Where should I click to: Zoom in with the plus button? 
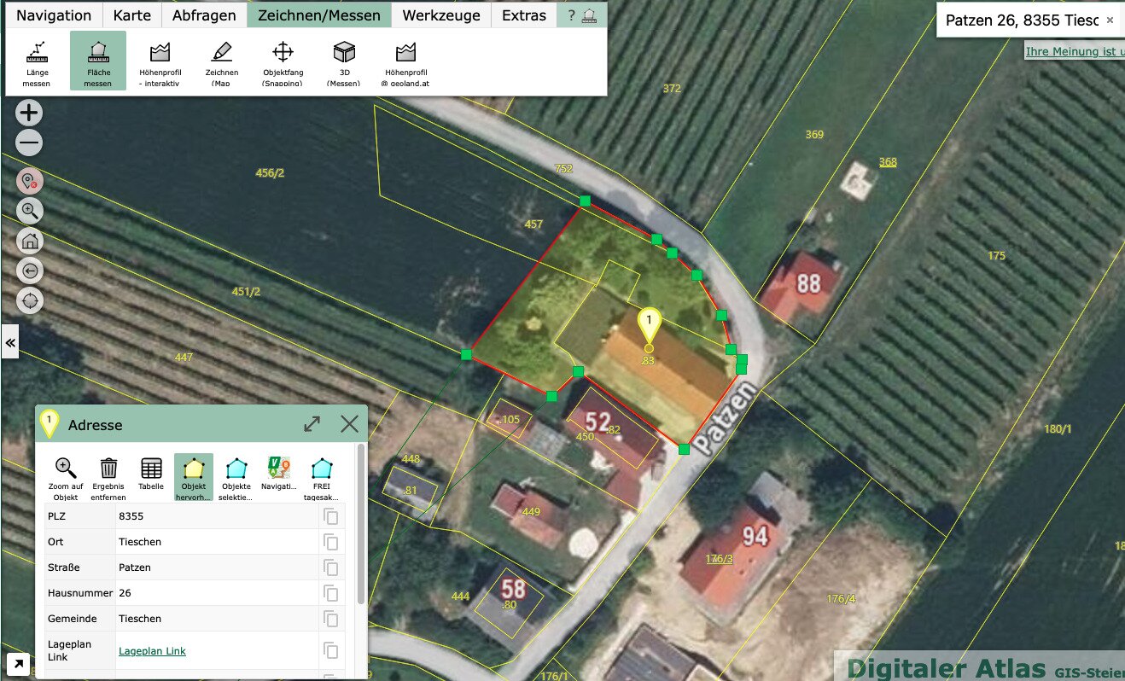pyautogui.click(x=30, y=113)
